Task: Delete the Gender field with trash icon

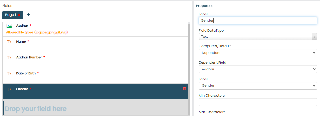Action: 185,89
